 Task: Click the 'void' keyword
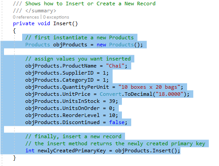point(44,23)
